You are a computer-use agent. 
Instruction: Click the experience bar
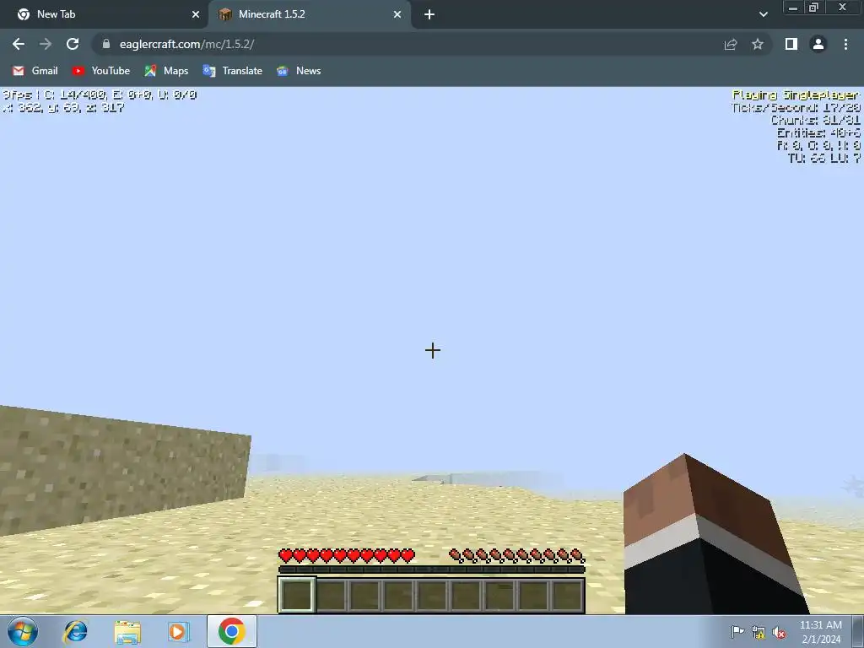click(x=431, y=570)
